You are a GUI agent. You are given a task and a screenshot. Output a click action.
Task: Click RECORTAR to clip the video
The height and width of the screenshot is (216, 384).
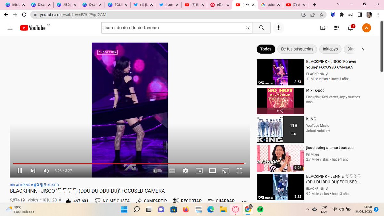(188, 201)
